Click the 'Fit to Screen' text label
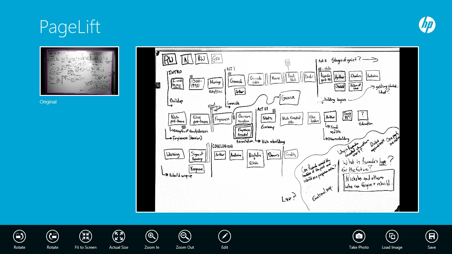 click(x=86, y=247)
